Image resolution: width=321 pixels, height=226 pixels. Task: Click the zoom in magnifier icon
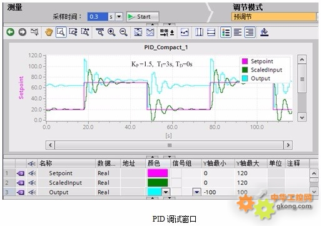[x=111, y=32]
